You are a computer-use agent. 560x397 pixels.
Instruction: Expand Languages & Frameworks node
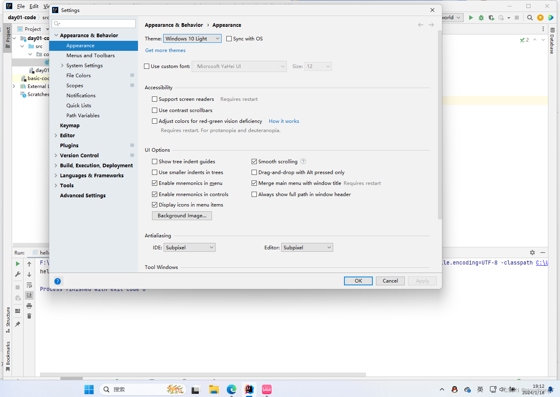[x=56, y=175]
